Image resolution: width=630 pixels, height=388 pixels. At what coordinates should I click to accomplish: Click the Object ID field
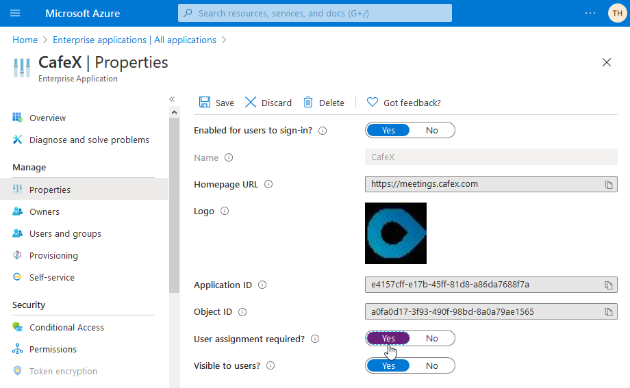491,311
